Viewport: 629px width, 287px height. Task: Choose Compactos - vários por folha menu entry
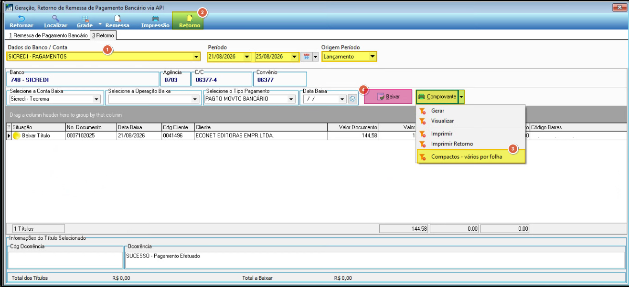point(466,156)
